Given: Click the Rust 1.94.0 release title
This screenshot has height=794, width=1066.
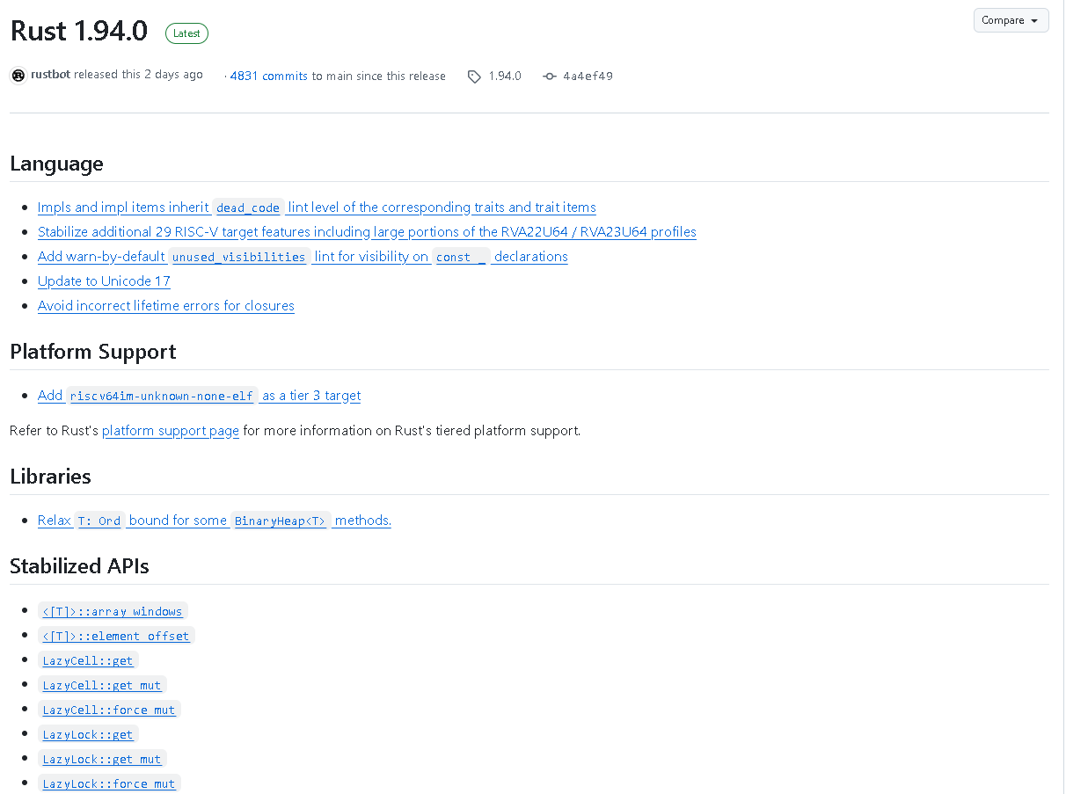Looking at the screenshot, I should (x=79, y=32).
